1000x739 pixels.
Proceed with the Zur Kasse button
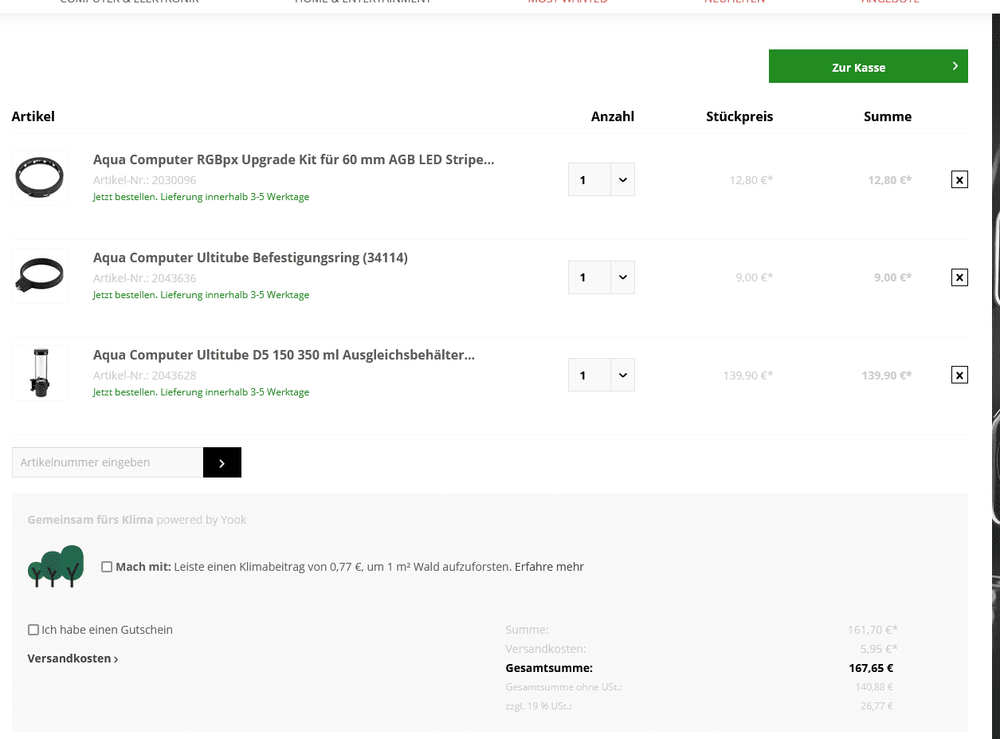pyautogui.click(x=868, y=66)
